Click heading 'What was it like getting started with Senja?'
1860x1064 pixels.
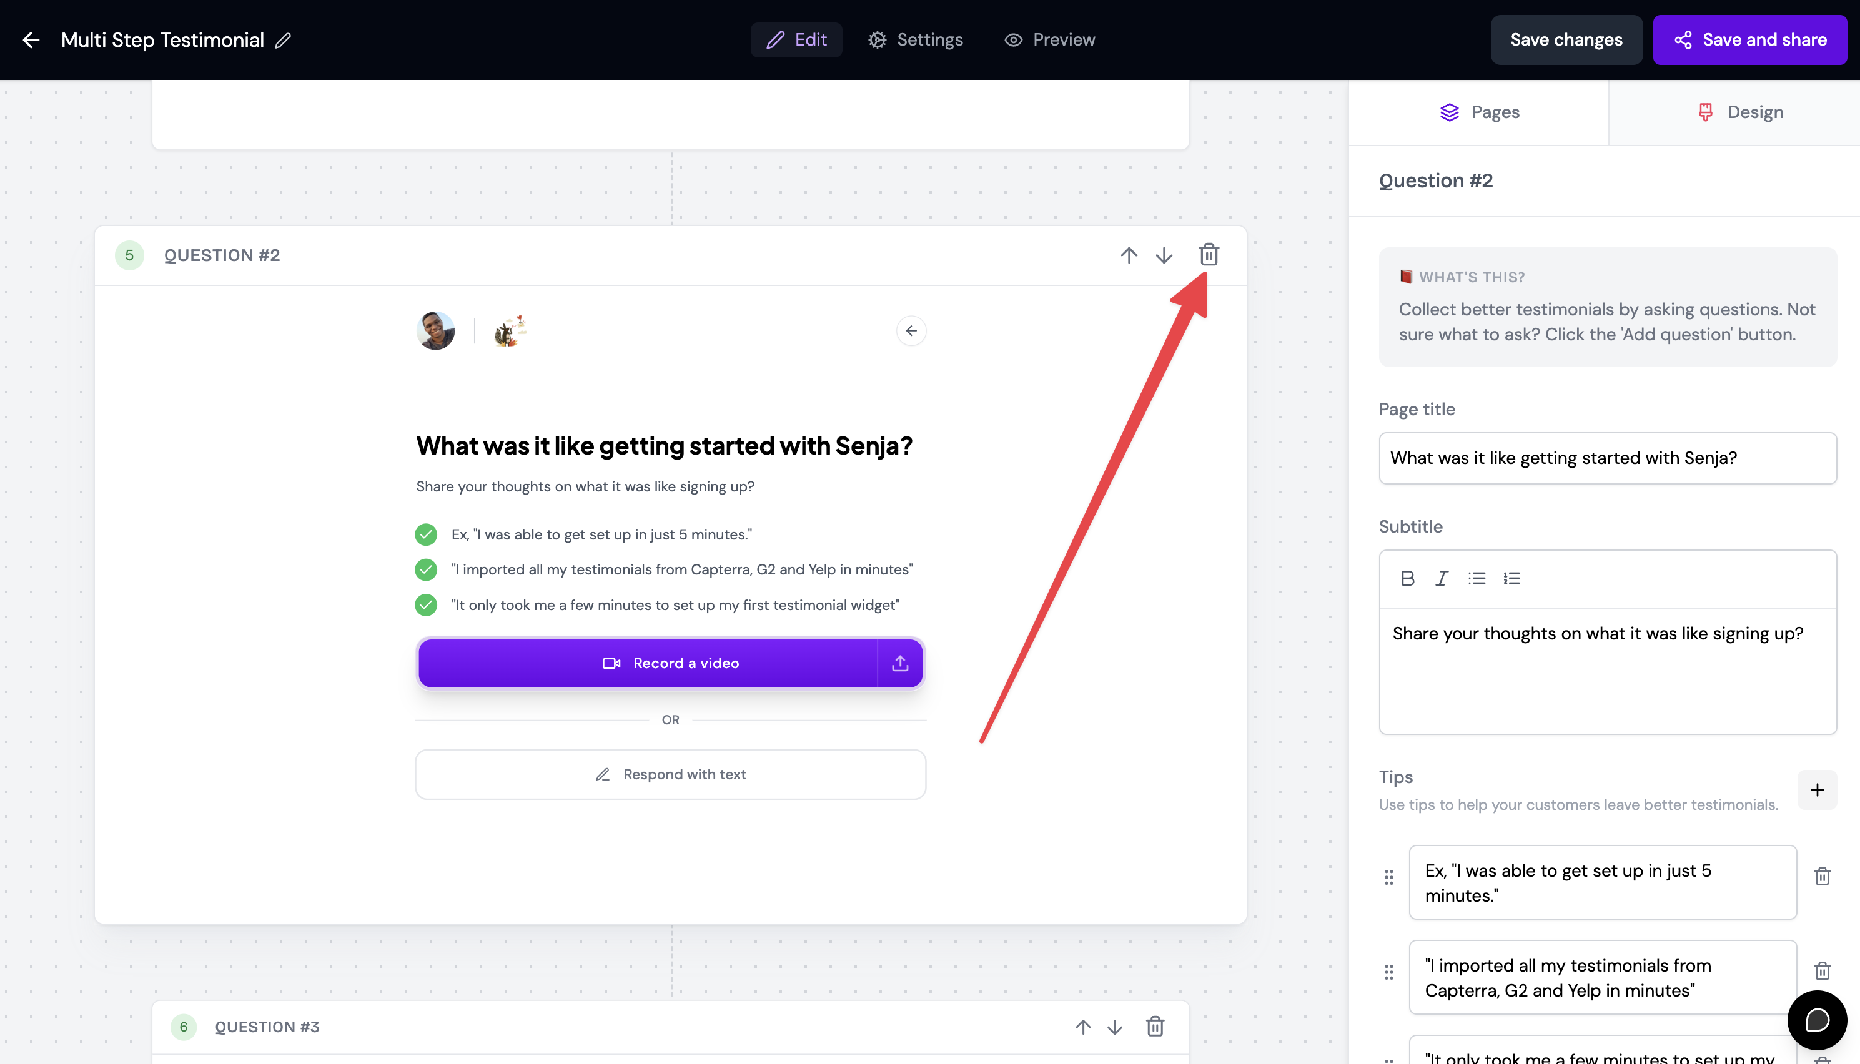(x=665, y=446)
